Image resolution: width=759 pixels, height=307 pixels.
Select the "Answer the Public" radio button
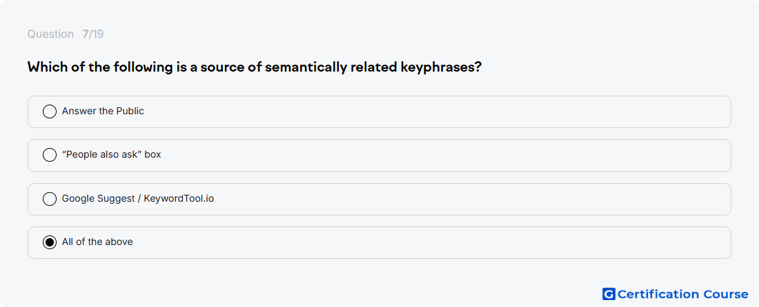[x=50, y=112]
